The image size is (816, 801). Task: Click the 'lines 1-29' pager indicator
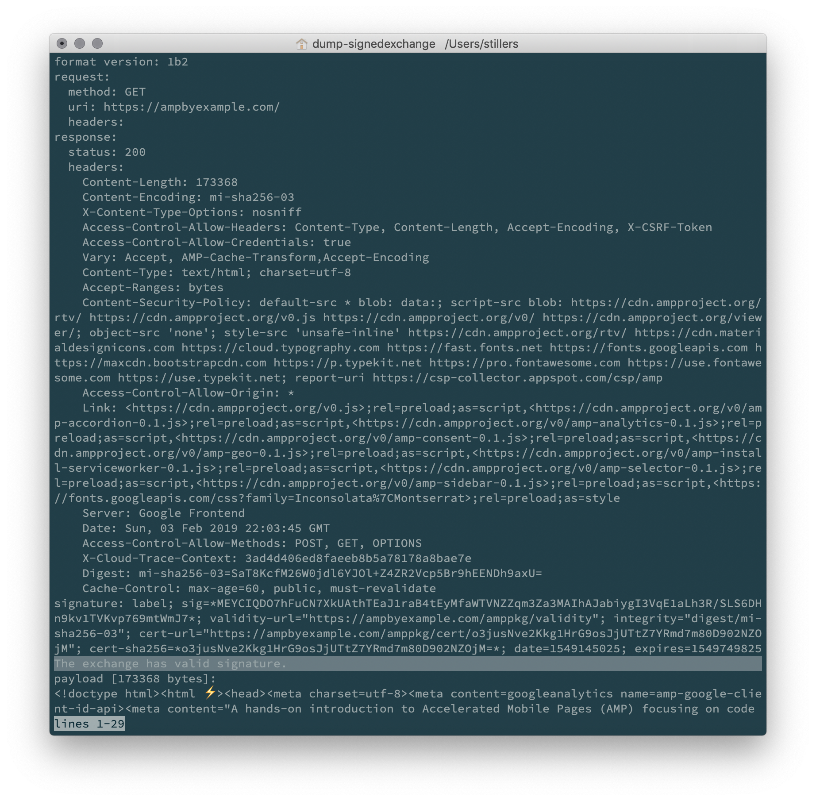89,724
